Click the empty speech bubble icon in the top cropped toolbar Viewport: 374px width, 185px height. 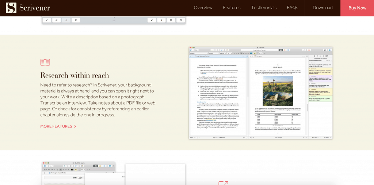180,20
